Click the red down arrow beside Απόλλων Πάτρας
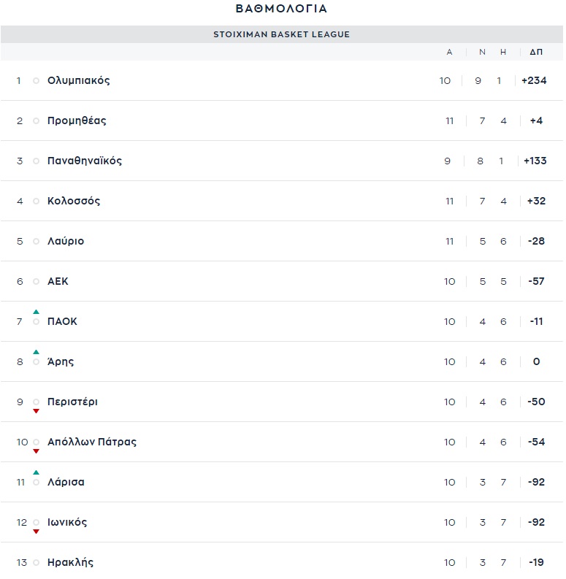 (x=36, y=451)
